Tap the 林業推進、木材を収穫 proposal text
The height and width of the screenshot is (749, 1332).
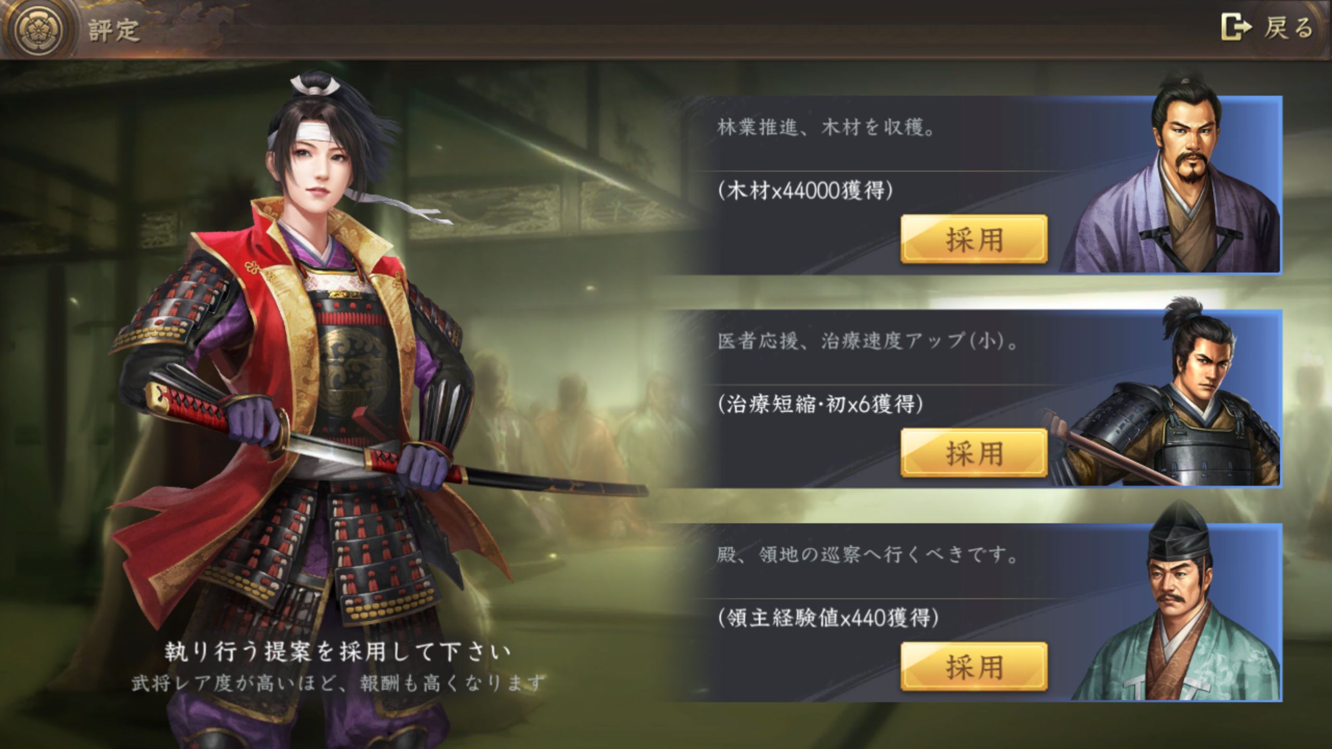coord(826,127)
